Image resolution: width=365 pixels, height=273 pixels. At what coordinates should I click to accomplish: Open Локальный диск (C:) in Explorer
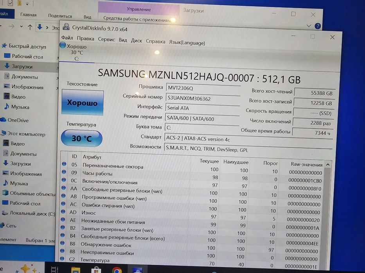pyautogui.click(x=32, y=214)
